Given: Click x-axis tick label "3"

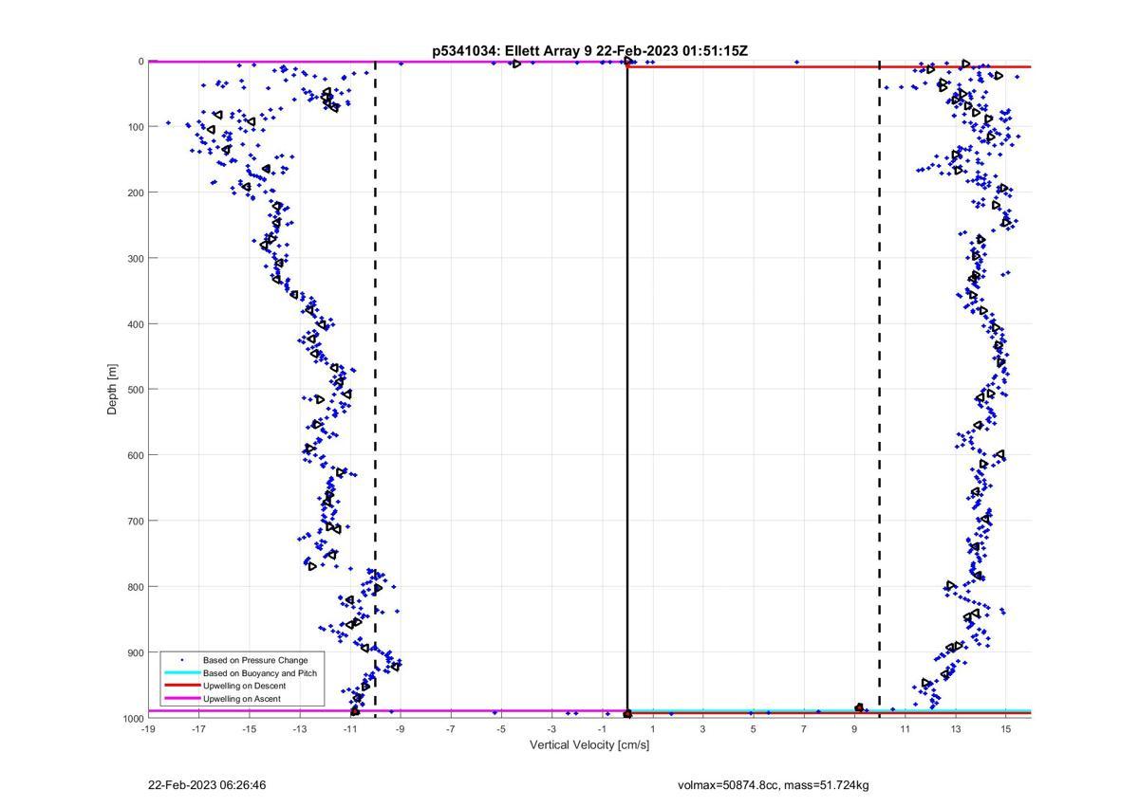Looking at the screenshot, I should coord(703,729).
